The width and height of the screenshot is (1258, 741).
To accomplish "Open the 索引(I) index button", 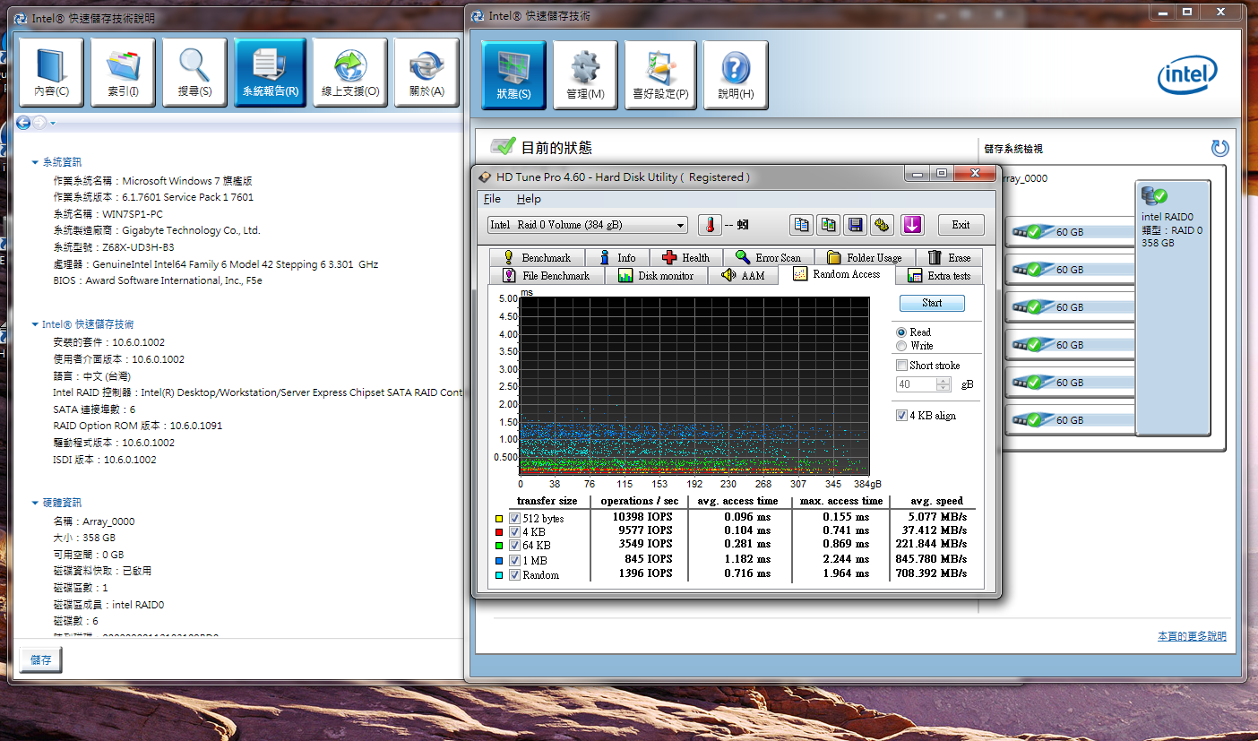I will click(123, 73).
